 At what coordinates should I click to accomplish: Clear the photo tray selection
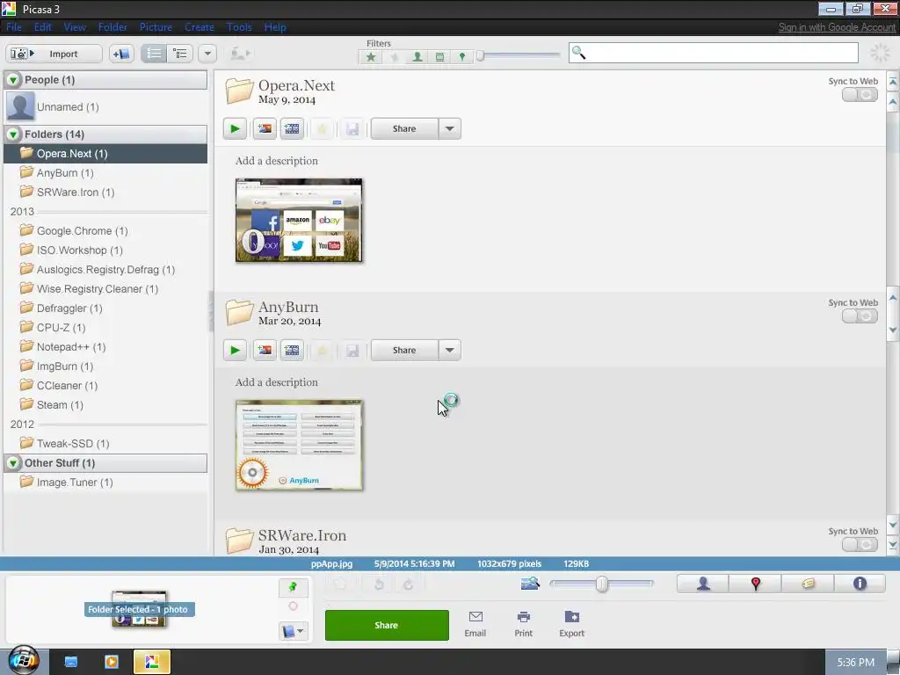click(293, 606)
